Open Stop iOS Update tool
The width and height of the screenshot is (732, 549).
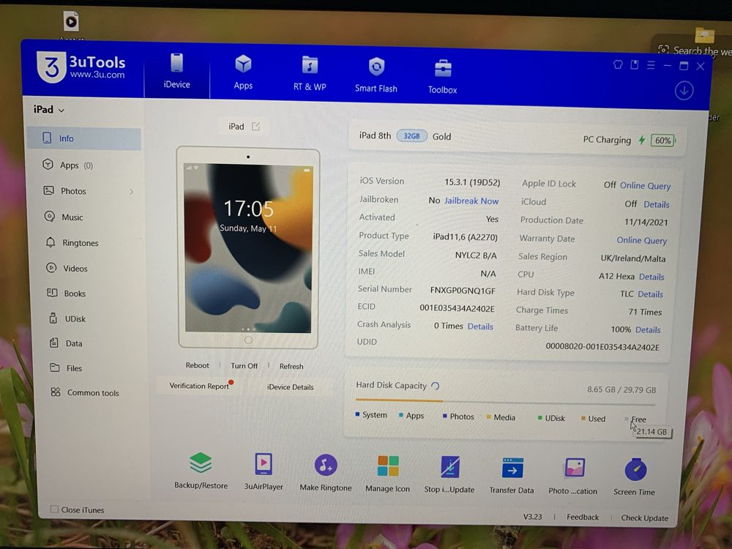pyautogui.click(x=449, y=475)
